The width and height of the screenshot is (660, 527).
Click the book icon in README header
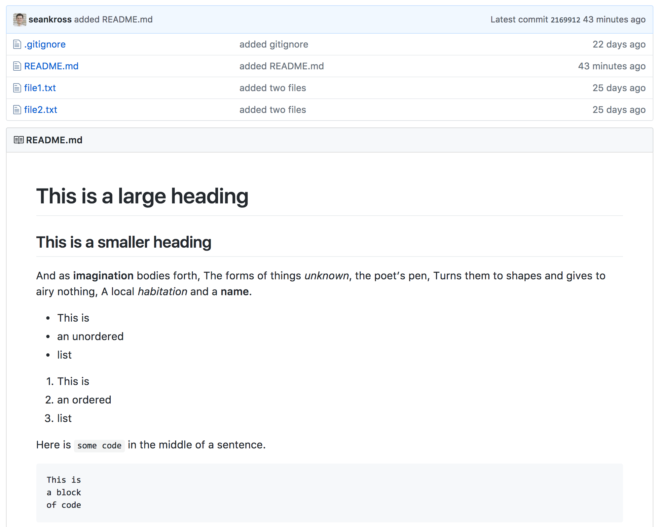pyautogui.click(x=18, y=140)
